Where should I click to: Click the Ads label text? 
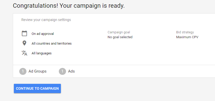pyautogui.click(x=71, y=71)
